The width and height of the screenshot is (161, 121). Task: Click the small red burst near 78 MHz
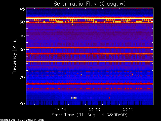tap(109, 98)
